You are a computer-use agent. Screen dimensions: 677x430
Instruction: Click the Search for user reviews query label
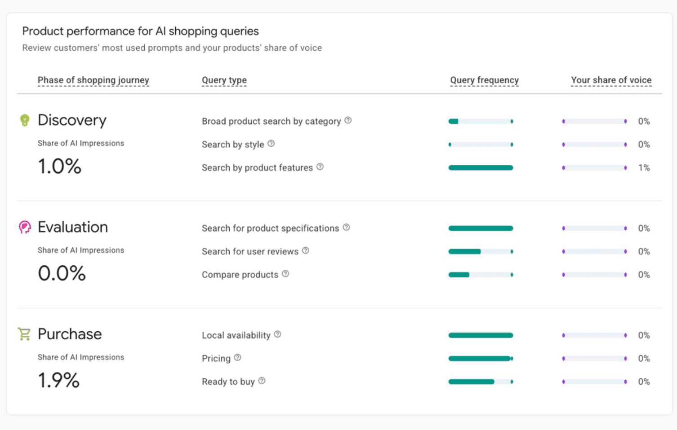pos(250,252)
